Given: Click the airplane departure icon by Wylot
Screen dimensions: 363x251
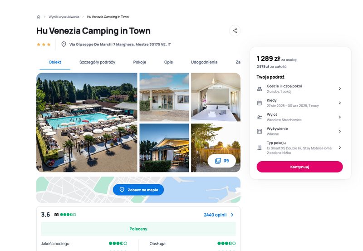Looking at the screenshot, I should (260, 117).
